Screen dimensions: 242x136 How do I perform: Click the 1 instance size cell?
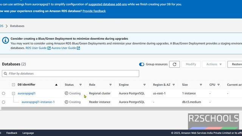(189, 93)
